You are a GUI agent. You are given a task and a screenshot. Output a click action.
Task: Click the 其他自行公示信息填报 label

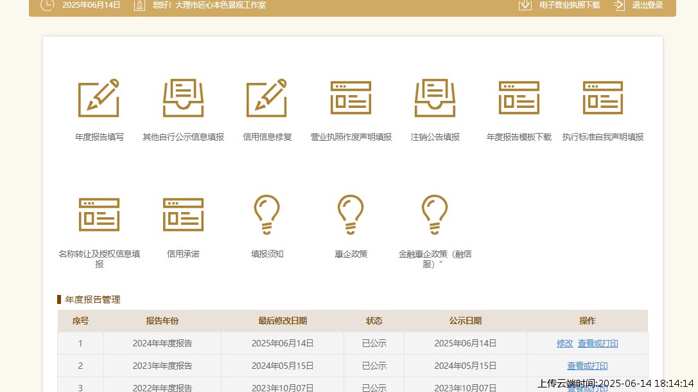[x=183, y=138]
